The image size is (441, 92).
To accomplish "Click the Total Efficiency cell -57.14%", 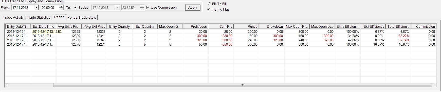I will pos(398,40).
